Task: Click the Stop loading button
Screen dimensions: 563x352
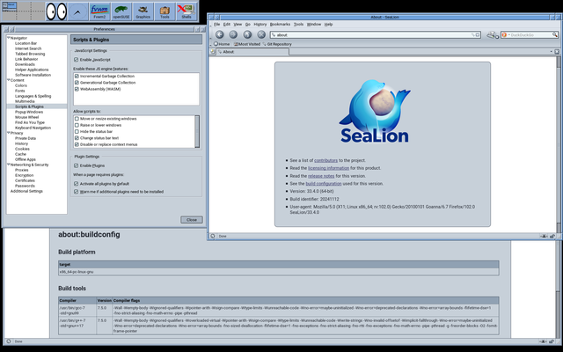Action: tap(261, 34)
